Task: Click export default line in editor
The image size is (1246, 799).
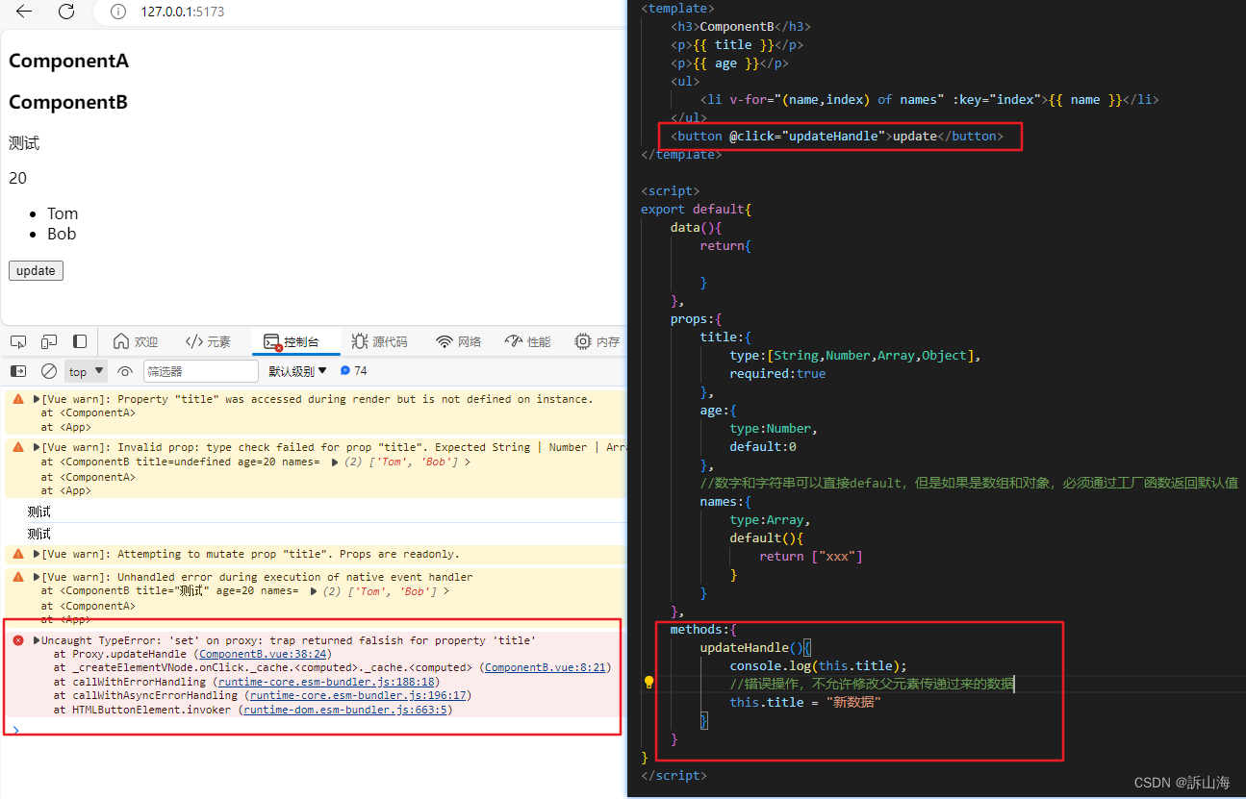Action: [696, 209]
